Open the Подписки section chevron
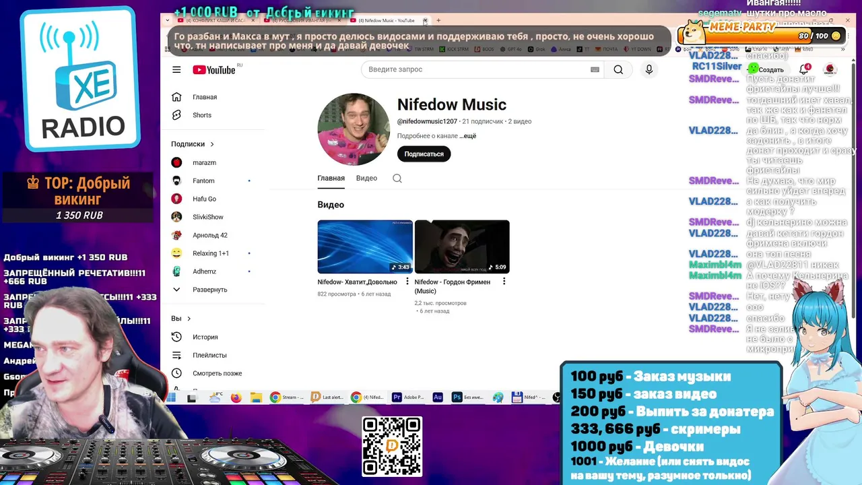 212,144
